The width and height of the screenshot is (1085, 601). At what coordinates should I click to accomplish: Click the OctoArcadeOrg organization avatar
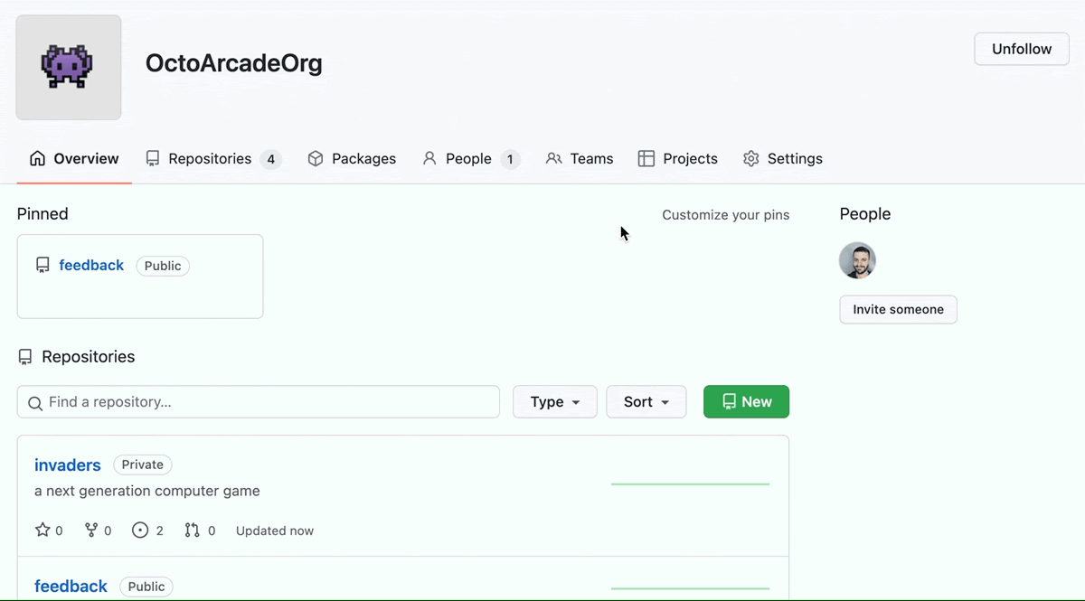pyautogui.click(x=69, y=68)
